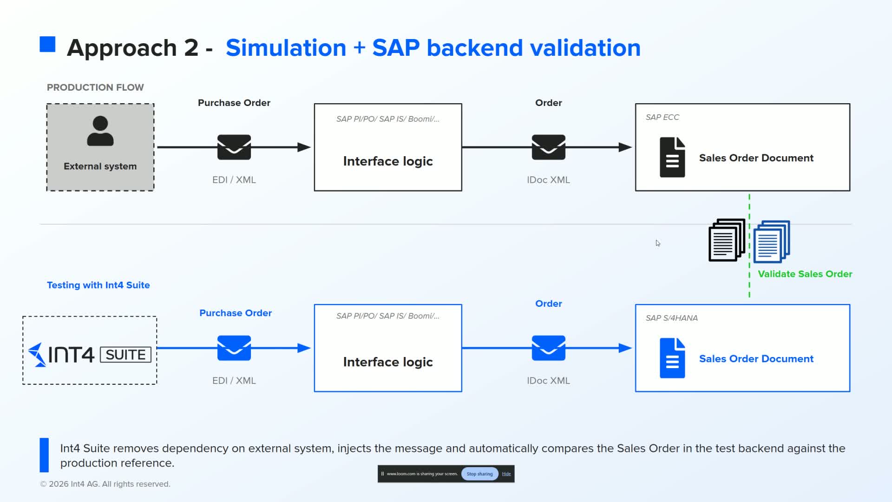Viewport: 892px width, 502px height.
Task: Click the 'SAP ECC' label
Action: pyautogui.click(x=662, y=117)
